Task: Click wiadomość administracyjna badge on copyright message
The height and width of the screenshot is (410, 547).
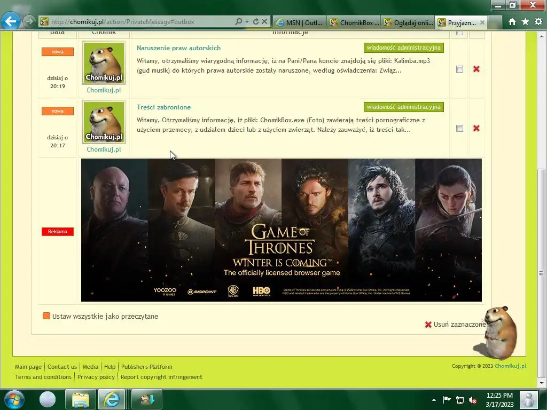Action: [404, 48]
